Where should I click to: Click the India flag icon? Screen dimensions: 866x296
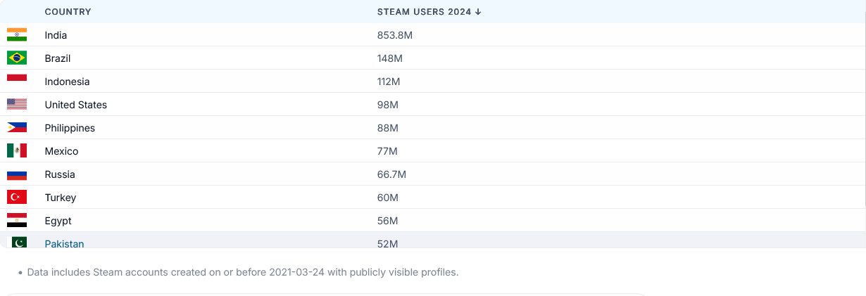click(17, 35)
